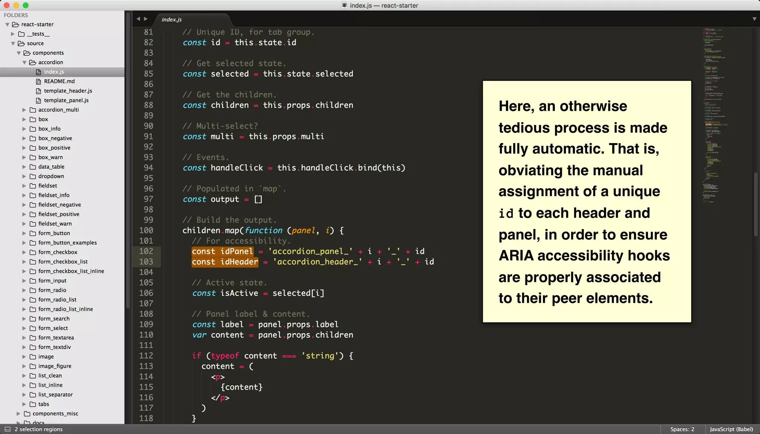The width and height of the screenshot is (760, 434).
Task: Click the template_panel.js file icon
Action: click(x=38, y=100)
